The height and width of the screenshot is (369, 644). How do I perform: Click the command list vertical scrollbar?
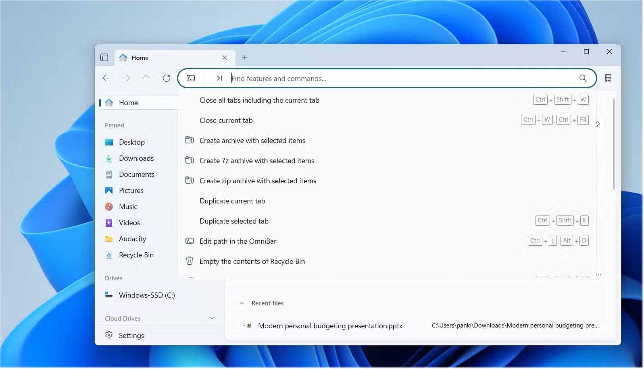[614, 144]
